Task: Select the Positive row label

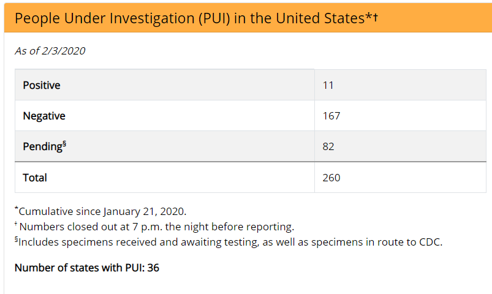Action: coord(42,85)
